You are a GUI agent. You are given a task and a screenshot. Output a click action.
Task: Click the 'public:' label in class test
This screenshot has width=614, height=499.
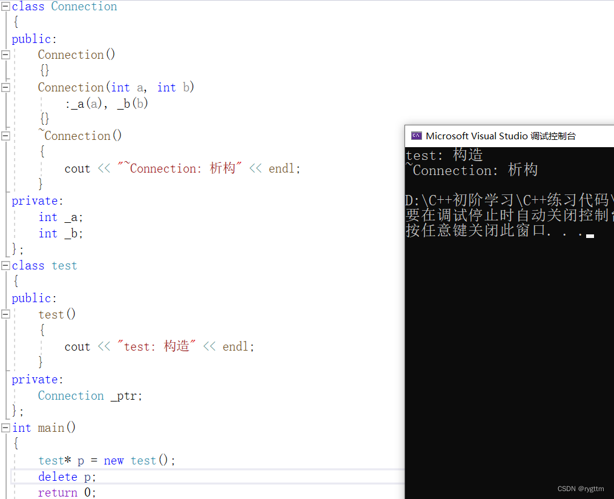pos(34,299)
